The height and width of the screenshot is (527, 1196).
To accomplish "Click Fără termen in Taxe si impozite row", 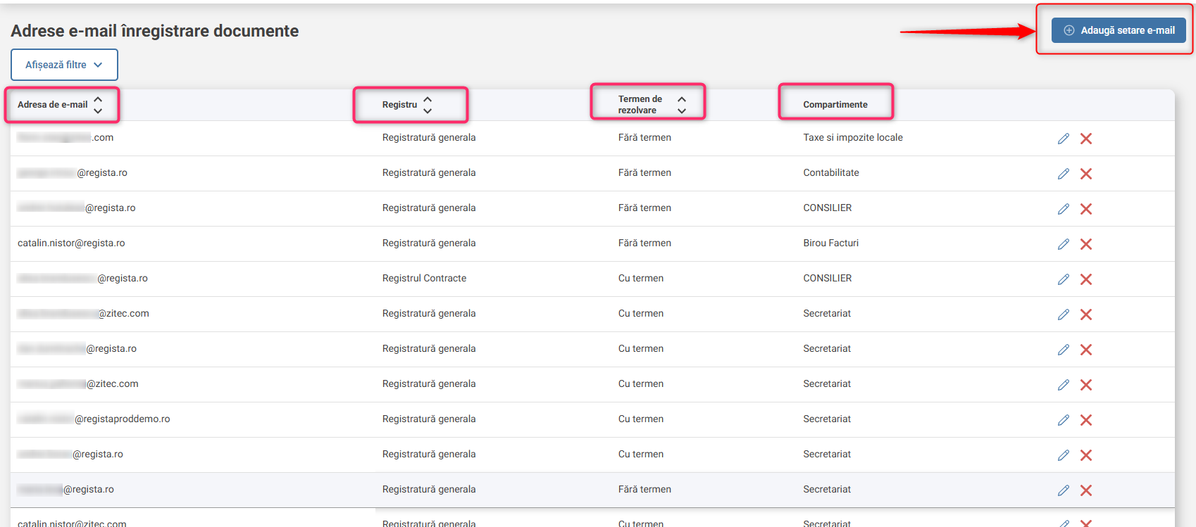I will pyautogui.click(x=644, y=138).
